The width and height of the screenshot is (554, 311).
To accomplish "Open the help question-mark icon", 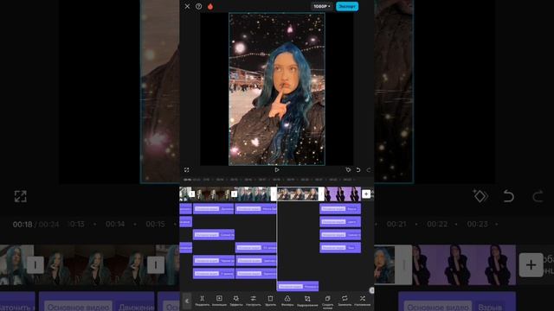I will point(198,6).
